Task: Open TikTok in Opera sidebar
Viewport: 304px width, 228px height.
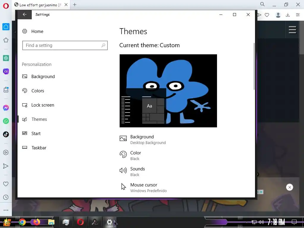Action: (6, 134)
